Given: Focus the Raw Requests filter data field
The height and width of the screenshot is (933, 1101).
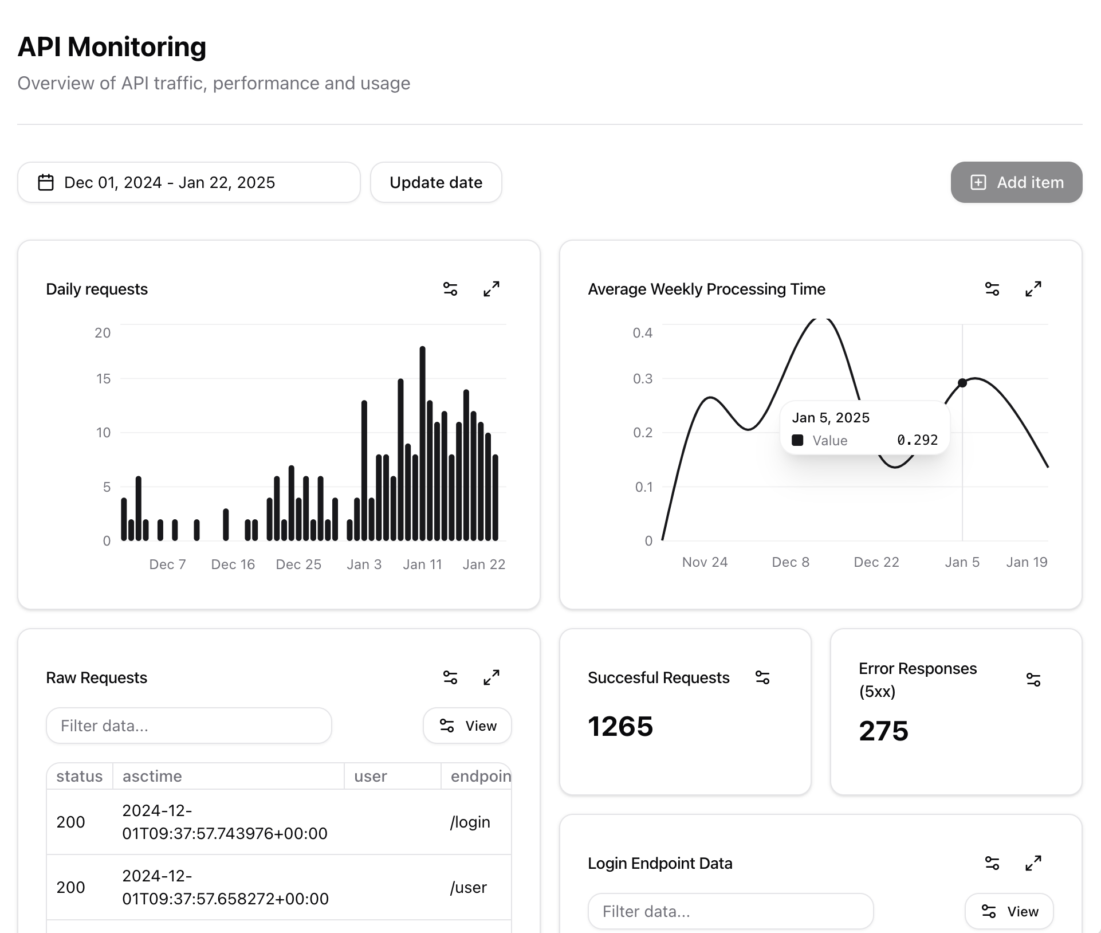Looking at the screenshot, I should click(x=189, y=726).
